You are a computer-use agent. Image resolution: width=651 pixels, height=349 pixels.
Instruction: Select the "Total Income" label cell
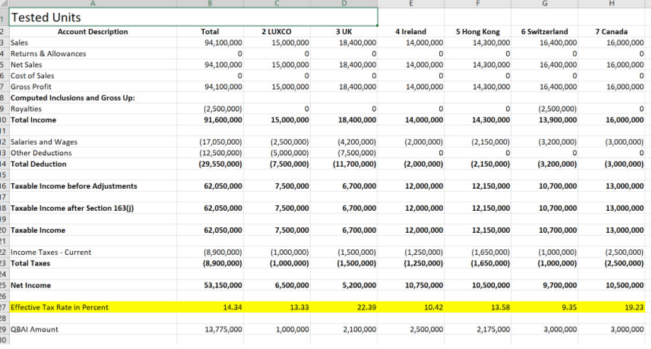coord(93,120)
